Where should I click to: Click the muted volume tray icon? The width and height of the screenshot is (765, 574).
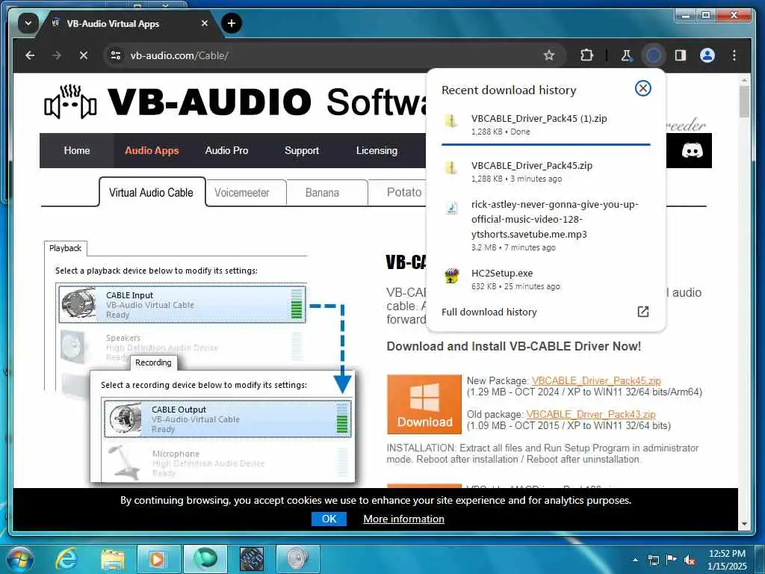pos(690,560)
